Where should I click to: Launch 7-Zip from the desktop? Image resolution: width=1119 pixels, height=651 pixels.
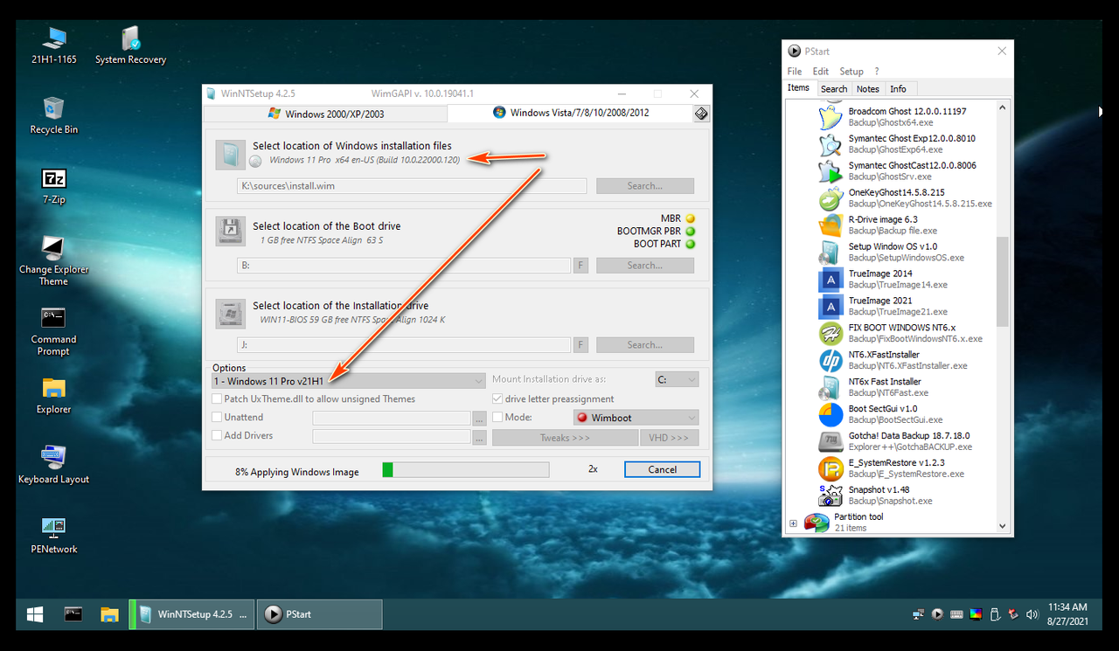pos(54,184)
